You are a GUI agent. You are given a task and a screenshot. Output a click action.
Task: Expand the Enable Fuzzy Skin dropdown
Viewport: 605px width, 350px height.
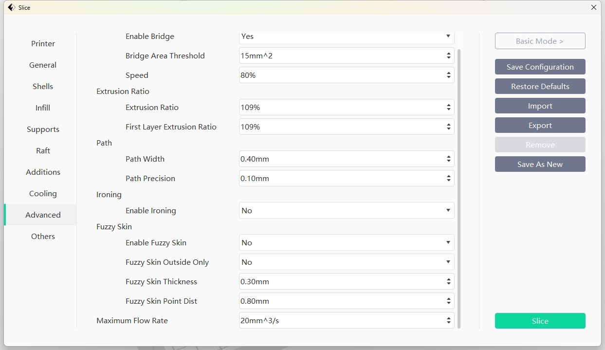tap(346, 243)
